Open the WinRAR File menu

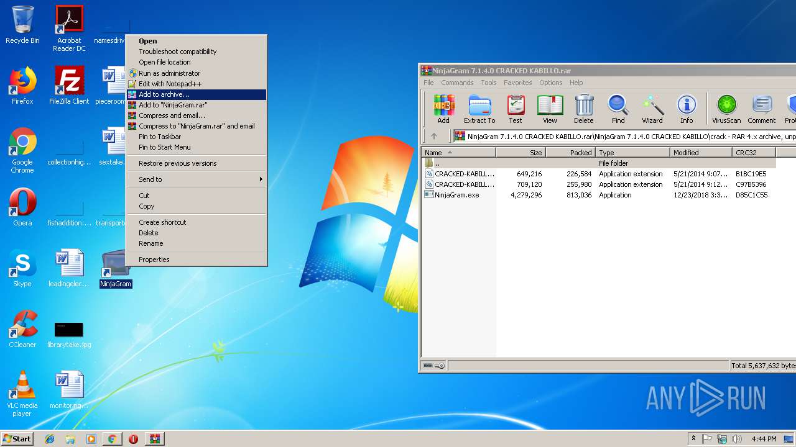[429, 83]
